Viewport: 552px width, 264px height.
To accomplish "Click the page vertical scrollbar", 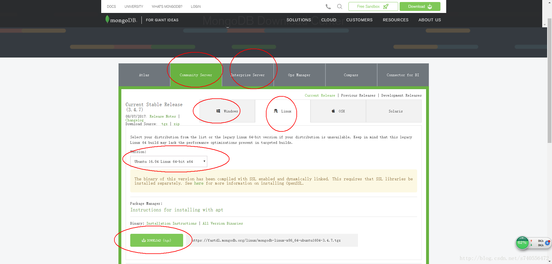I will click(549, 81).
